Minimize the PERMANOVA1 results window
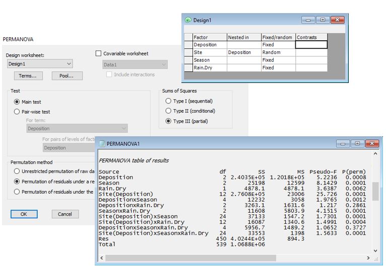 343,143
